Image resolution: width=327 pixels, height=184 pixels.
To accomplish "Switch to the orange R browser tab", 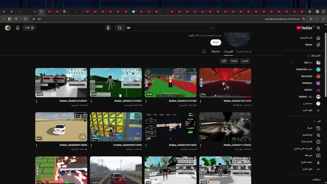I will [64, 11].
